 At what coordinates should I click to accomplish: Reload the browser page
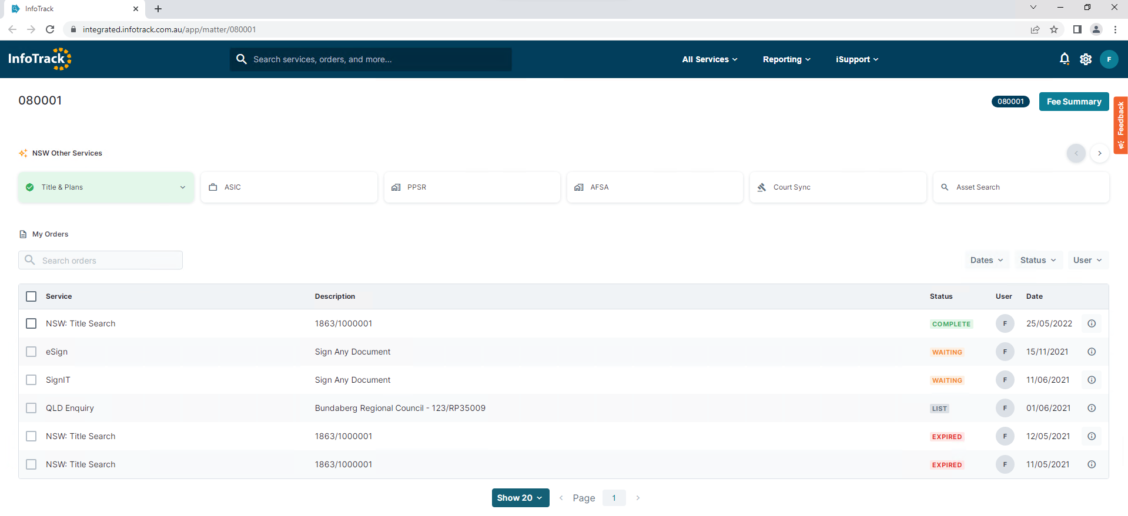(50, 29)
